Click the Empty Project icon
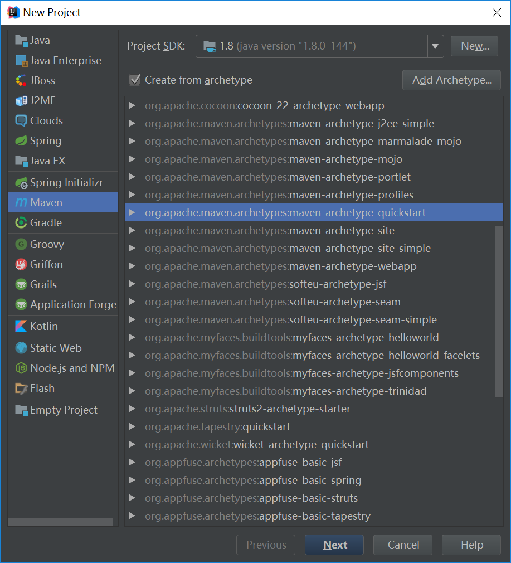Viewport: 511px width, 563px height. click(21, 410)
